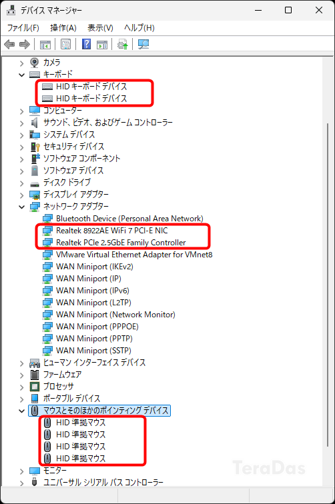Open the ファイル(F) menu
The image size is (335, 504).
pyautogui.click(x=23, y=28)
